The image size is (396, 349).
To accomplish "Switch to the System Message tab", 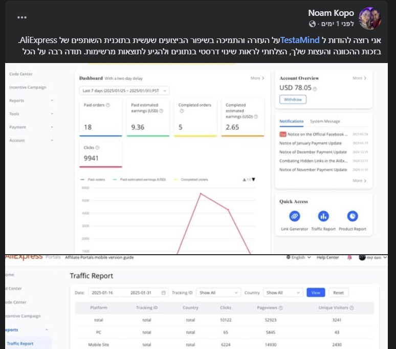I will point(325,121).
